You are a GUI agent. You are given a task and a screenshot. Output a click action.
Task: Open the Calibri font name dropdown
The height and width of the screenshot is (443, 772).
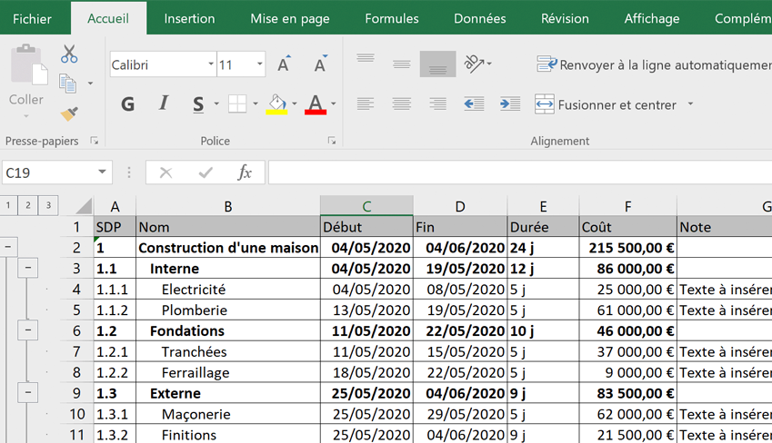coord(211,64)
